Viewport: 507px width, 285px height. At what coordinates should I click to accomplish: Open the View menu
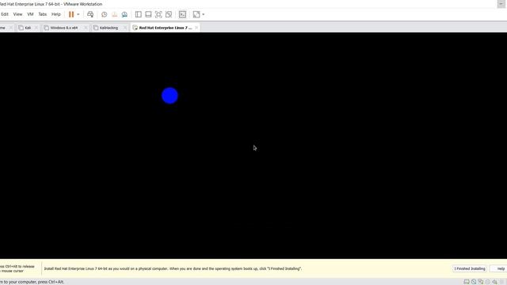pyautogui.click(x=17, y=14)
